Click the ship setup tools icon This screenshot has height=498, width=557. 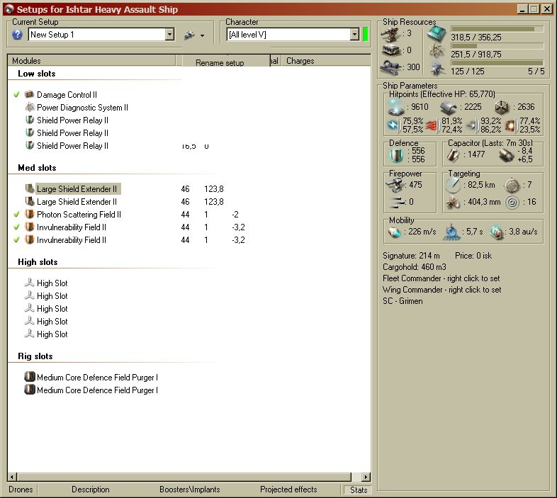point(189,35)
